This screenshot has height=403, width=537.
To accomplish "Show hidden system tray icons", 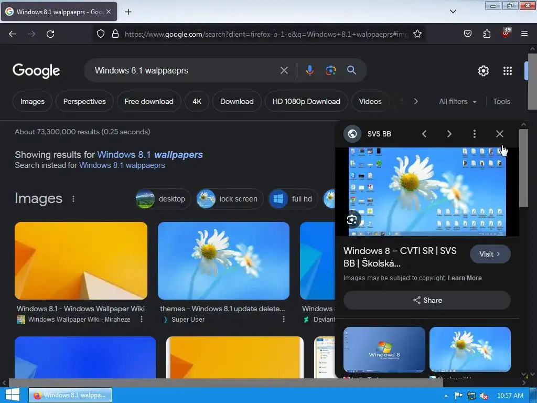I will point(446,396).
